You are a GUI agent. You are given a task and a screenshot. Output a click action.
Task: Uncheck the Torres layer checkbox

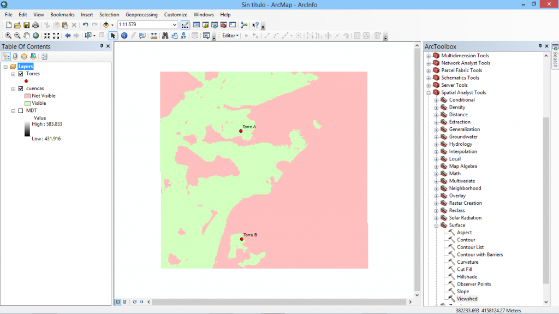(21, 74)
